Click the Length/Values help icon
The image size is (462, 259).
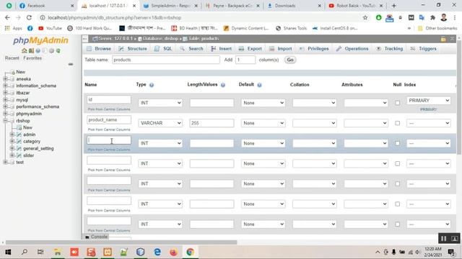pyautogui.click(x=223, y=85)
